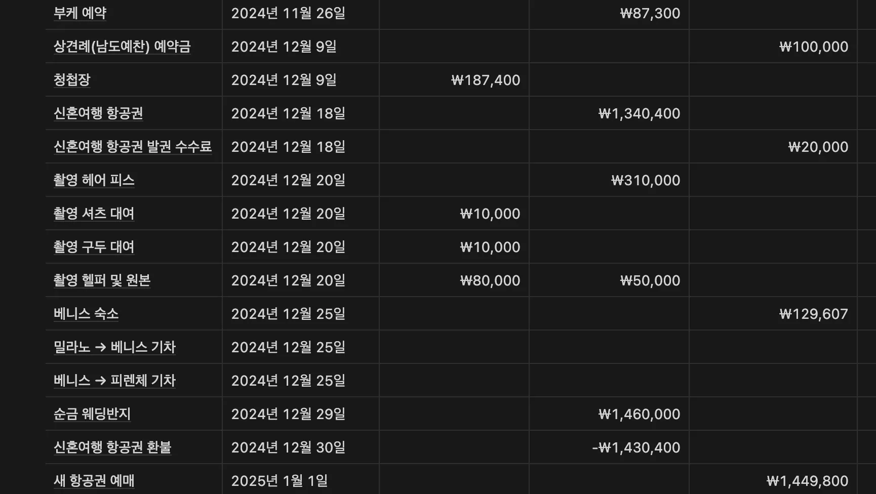
Task: Open the 촬영 헬퍼 및 원본 entry
Action: coord(102,280)
